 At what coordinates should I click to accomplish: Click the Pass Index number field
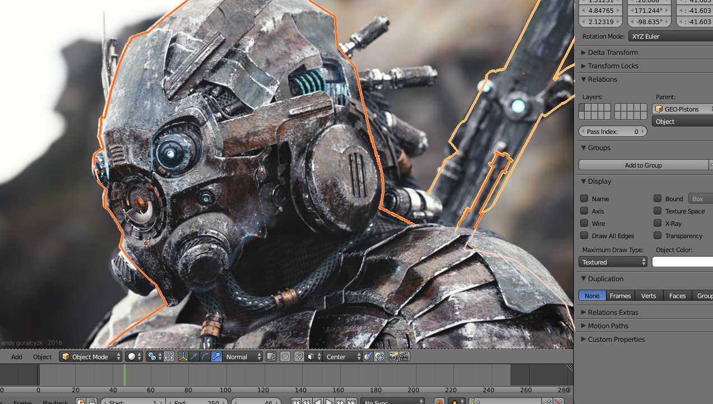coord(613,131)
